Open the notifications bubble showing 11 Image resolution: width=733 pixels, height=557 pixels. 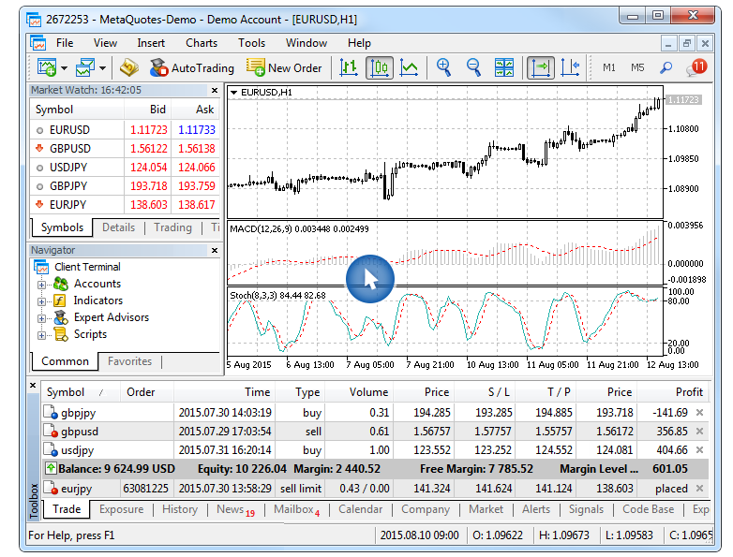pyautogui.click(x=696, y=67)
